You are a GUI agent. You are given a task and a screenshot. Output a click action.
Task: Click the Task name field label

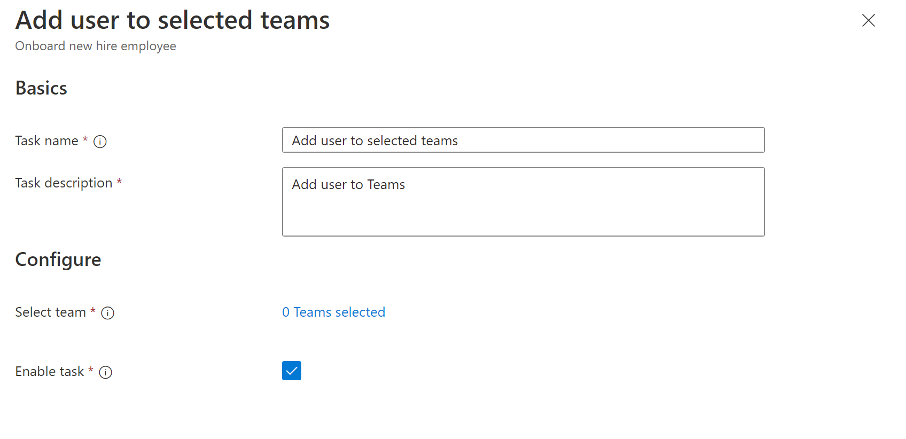click(46, 141)
